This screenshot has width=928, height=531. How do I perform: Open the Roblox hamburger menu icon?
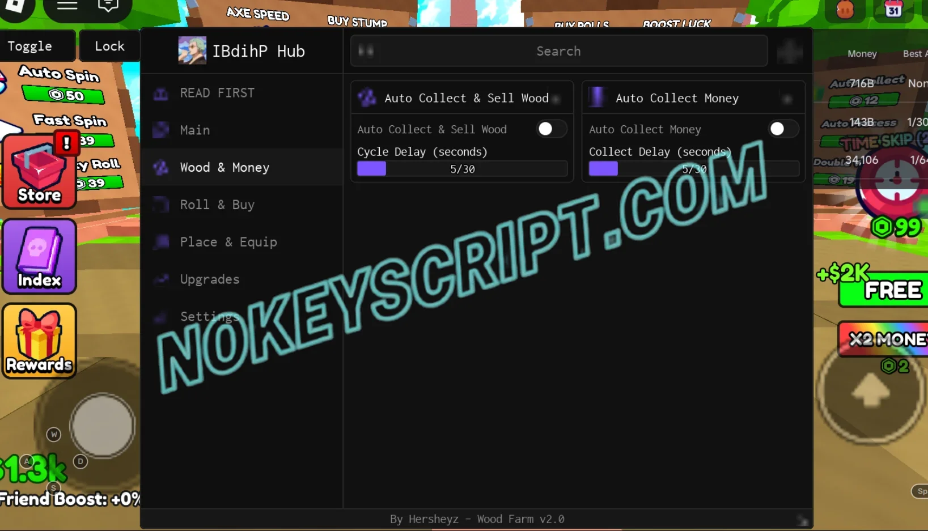click(67, 6)
